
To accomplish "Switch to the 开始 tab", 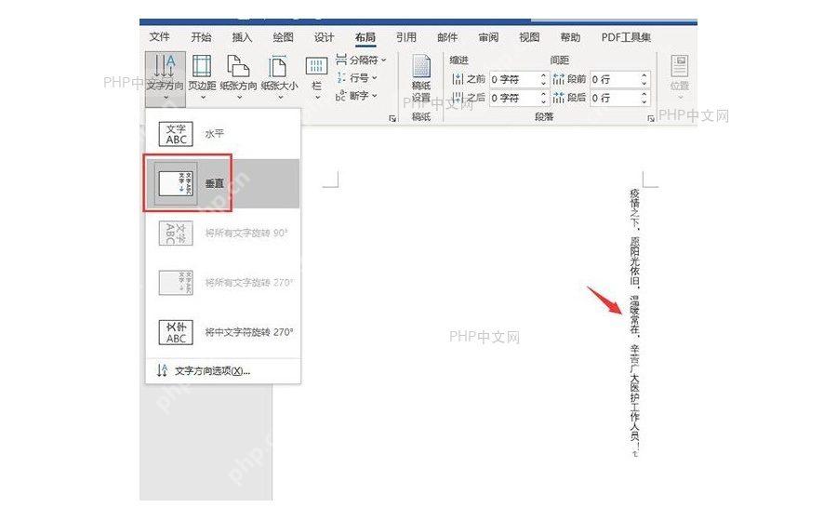I will click(201, 37).
